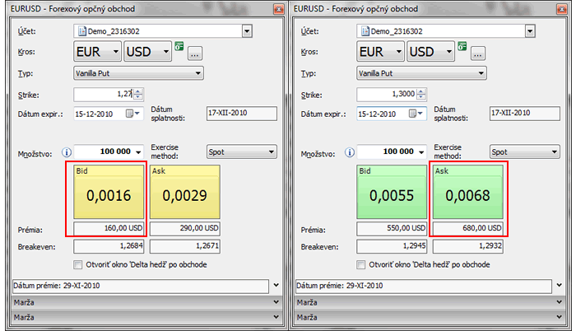Click the Množstvo info icon in left window
Image resolution: width=576 pixels, height=331 pixels.
pyautogui.click(x=67, y=152)
